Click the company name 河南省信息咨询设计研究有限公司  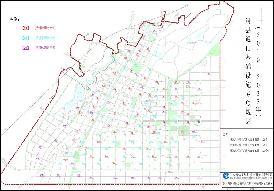[251, 175]
